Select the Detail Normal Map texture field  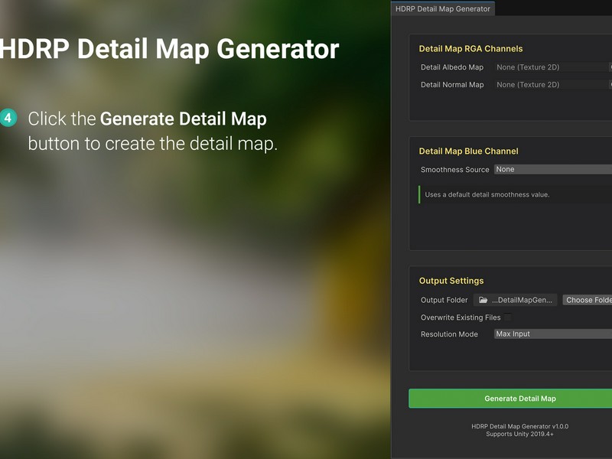click(x=552, y=85)
